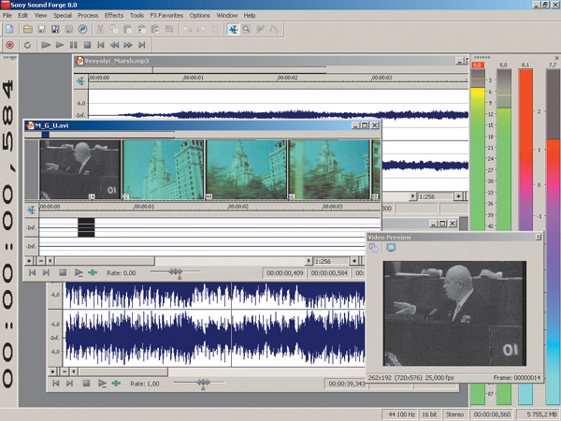Open a file using the folder icon

28,29
